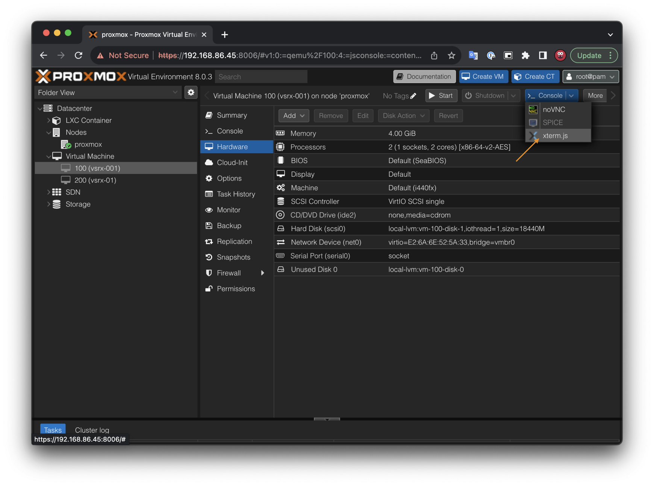Expand the Storage tree node
Screen dimensions: 654x487
(x=48, y=204)
